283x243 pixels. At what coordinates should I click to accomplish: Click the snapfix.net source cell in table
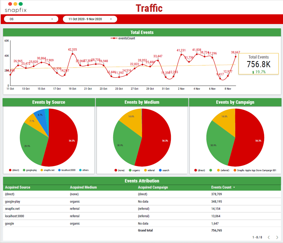click(12, 209)
